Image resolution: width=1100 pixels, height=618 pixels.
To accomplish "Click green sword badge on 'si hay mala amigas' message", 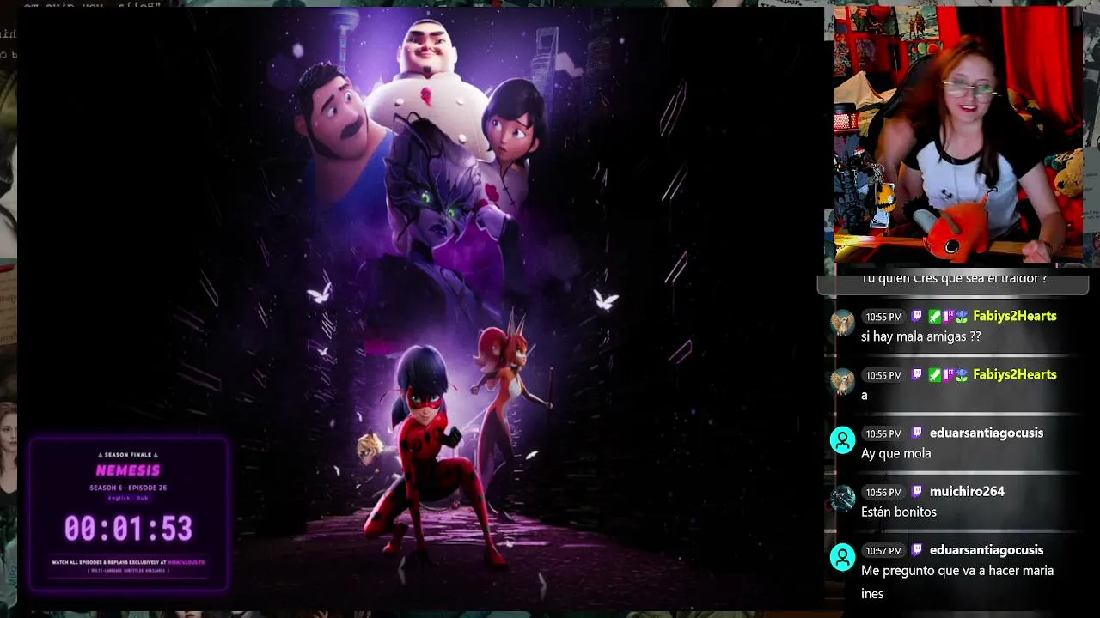I will click(x=933, y=316).
